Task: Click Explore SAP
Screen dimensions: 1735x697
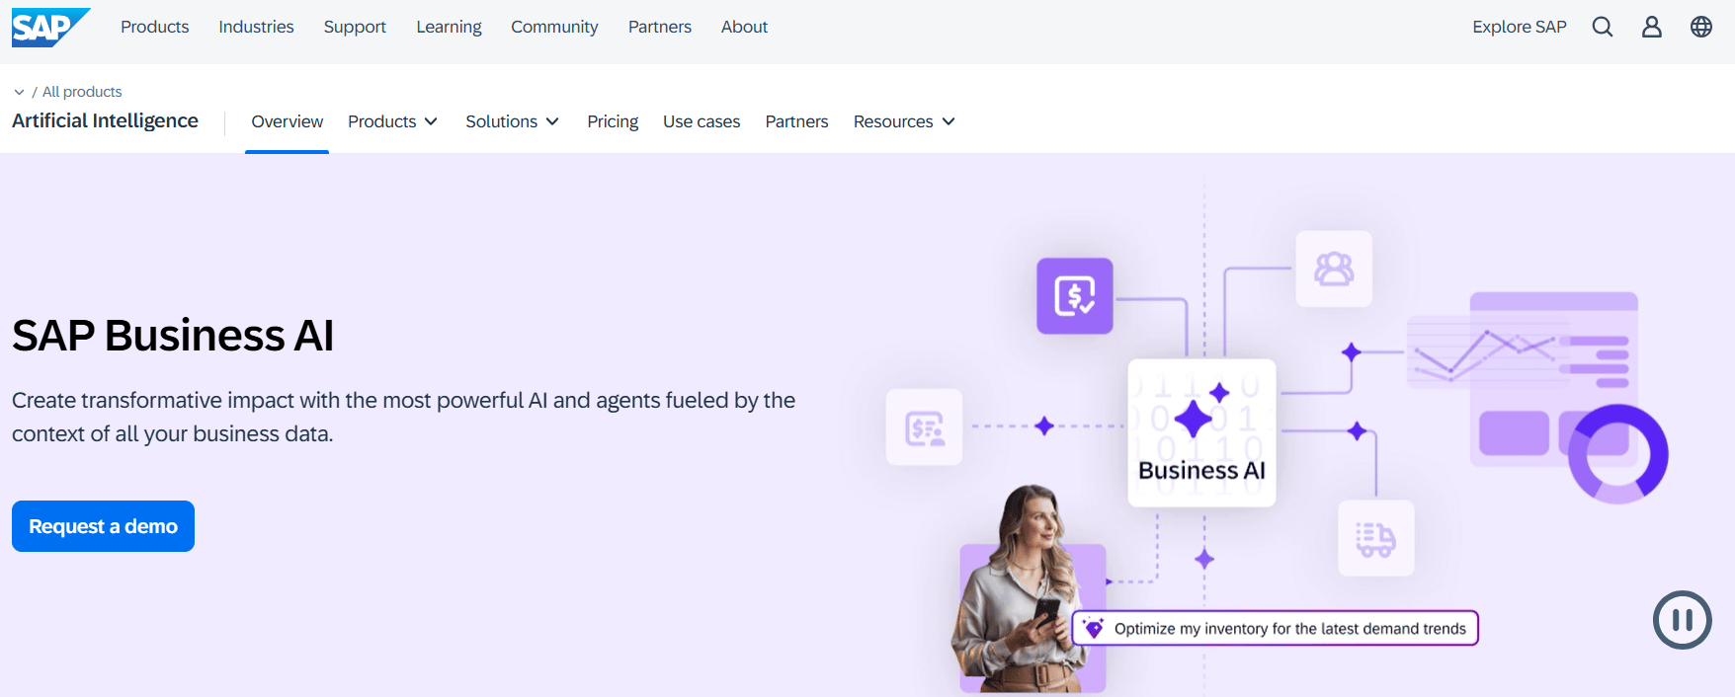Action: click(1520, 27)
